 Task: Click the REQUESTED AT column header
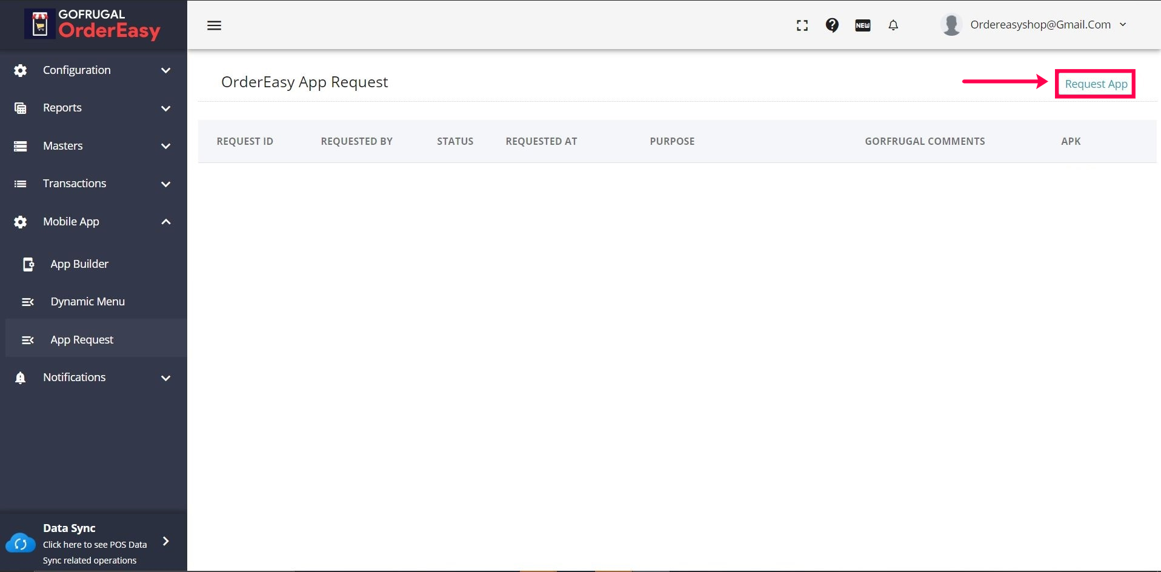point(541,141)
